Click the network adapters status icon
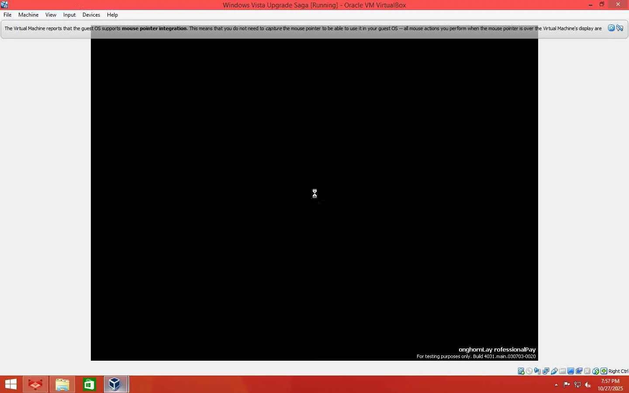Image resolution: width=629 pixels, height=393 pixels. (x=546, y=371)
